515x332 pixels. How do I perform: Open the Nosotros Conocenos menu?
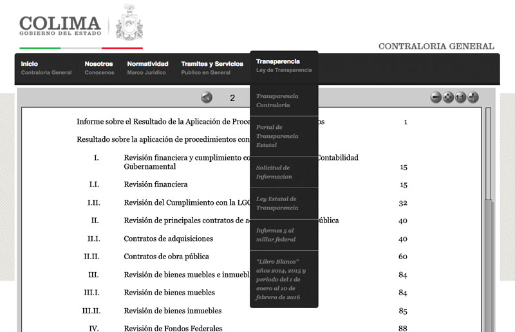coord(99,68)
